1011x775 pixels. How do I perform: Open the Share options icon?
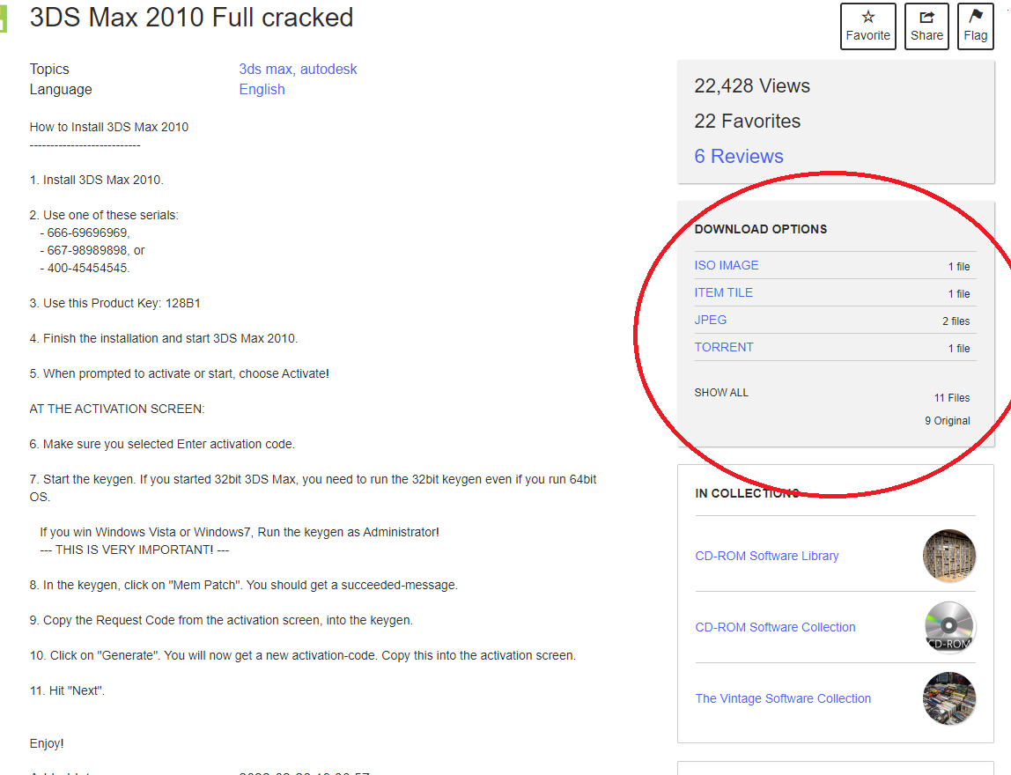pyautogui.click(x=926, y=18)
